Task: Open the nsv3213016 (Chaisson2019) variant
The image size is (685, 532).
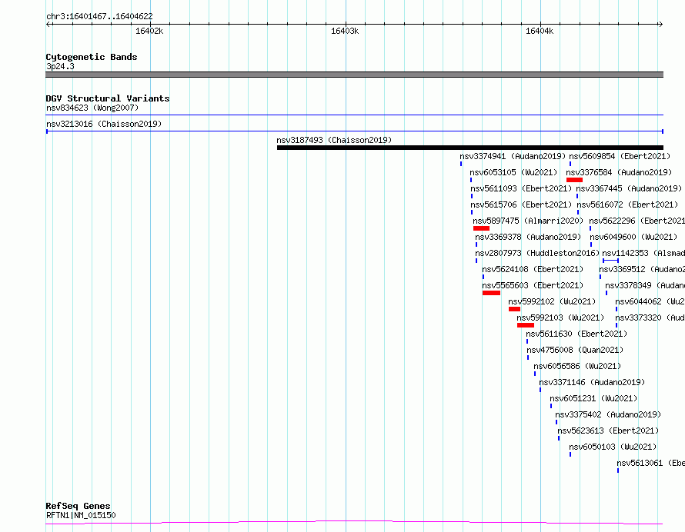Action: click(x=104, y=124)
